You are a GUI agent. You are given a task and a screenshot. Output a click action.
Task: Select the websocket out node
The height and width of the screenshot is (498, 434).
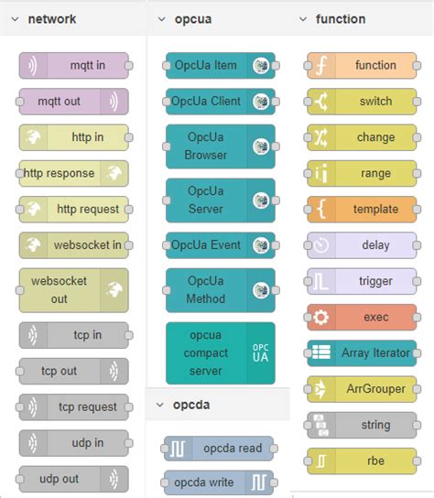coord(74,290)
